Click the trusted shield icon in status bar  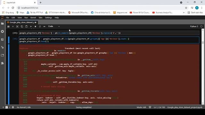pos(150,107)
